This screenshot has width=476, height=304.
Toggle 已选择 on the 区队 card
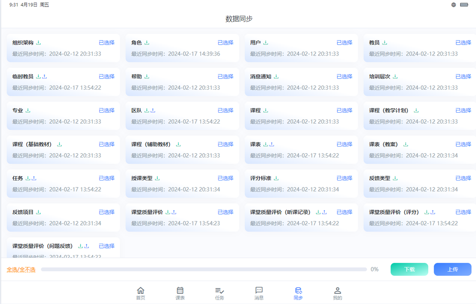click(x=225, y=110)
